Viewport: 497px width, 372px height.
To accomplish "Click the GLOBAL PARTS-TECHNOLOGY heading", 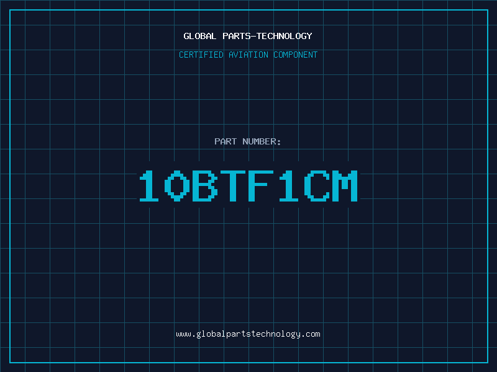I will tap(248, 36).
